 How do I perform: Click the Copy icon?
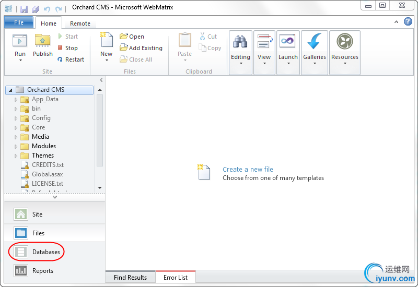pos(202,48)
